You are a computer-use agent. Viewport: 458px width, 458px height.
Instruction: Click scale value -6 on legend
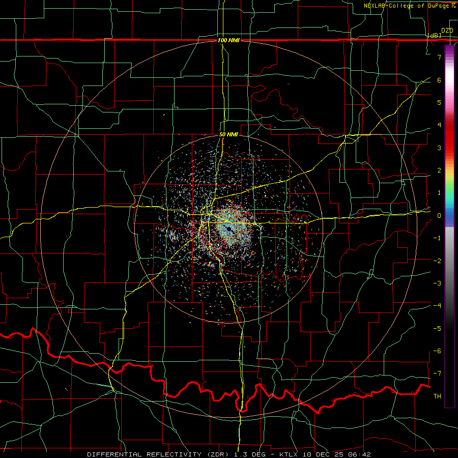[x=437, y=351]
